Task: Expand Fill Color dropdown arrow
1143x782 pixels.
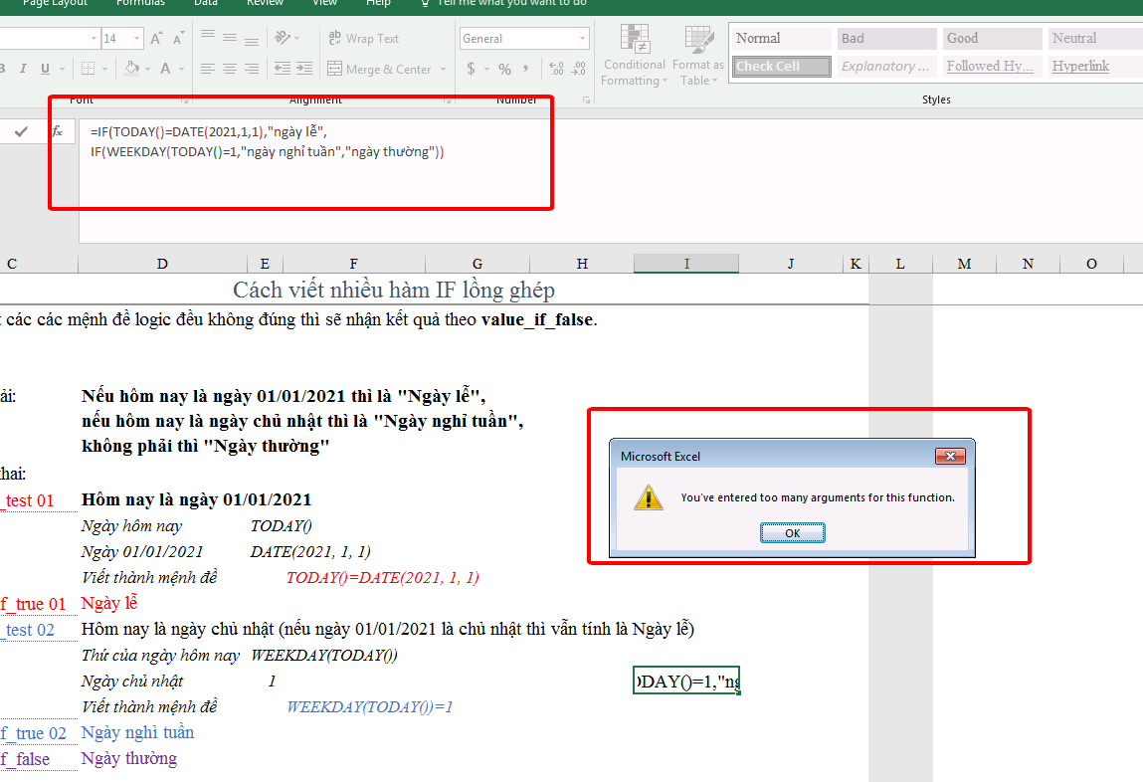Action: tap(147, 70)
